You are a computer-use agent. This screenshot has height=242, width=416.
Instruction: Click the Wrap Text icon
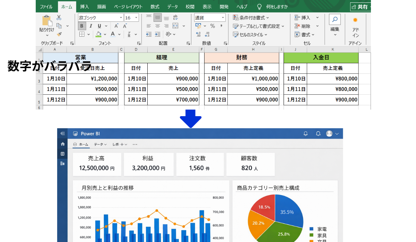pos(175,17)
